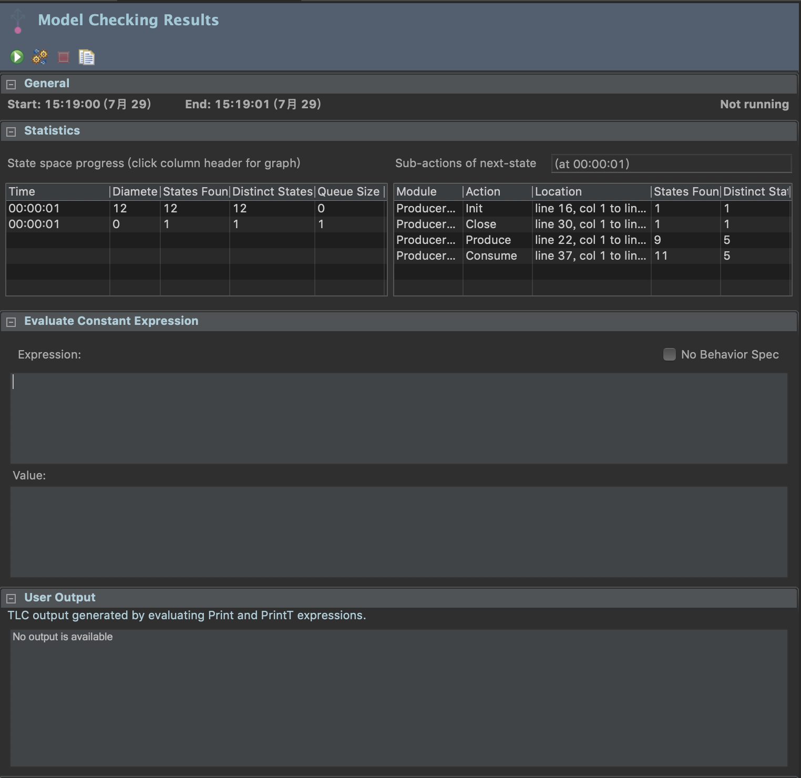Click Distinct States header in sub-actions table
801x778 pixels.
pos(756,191)
